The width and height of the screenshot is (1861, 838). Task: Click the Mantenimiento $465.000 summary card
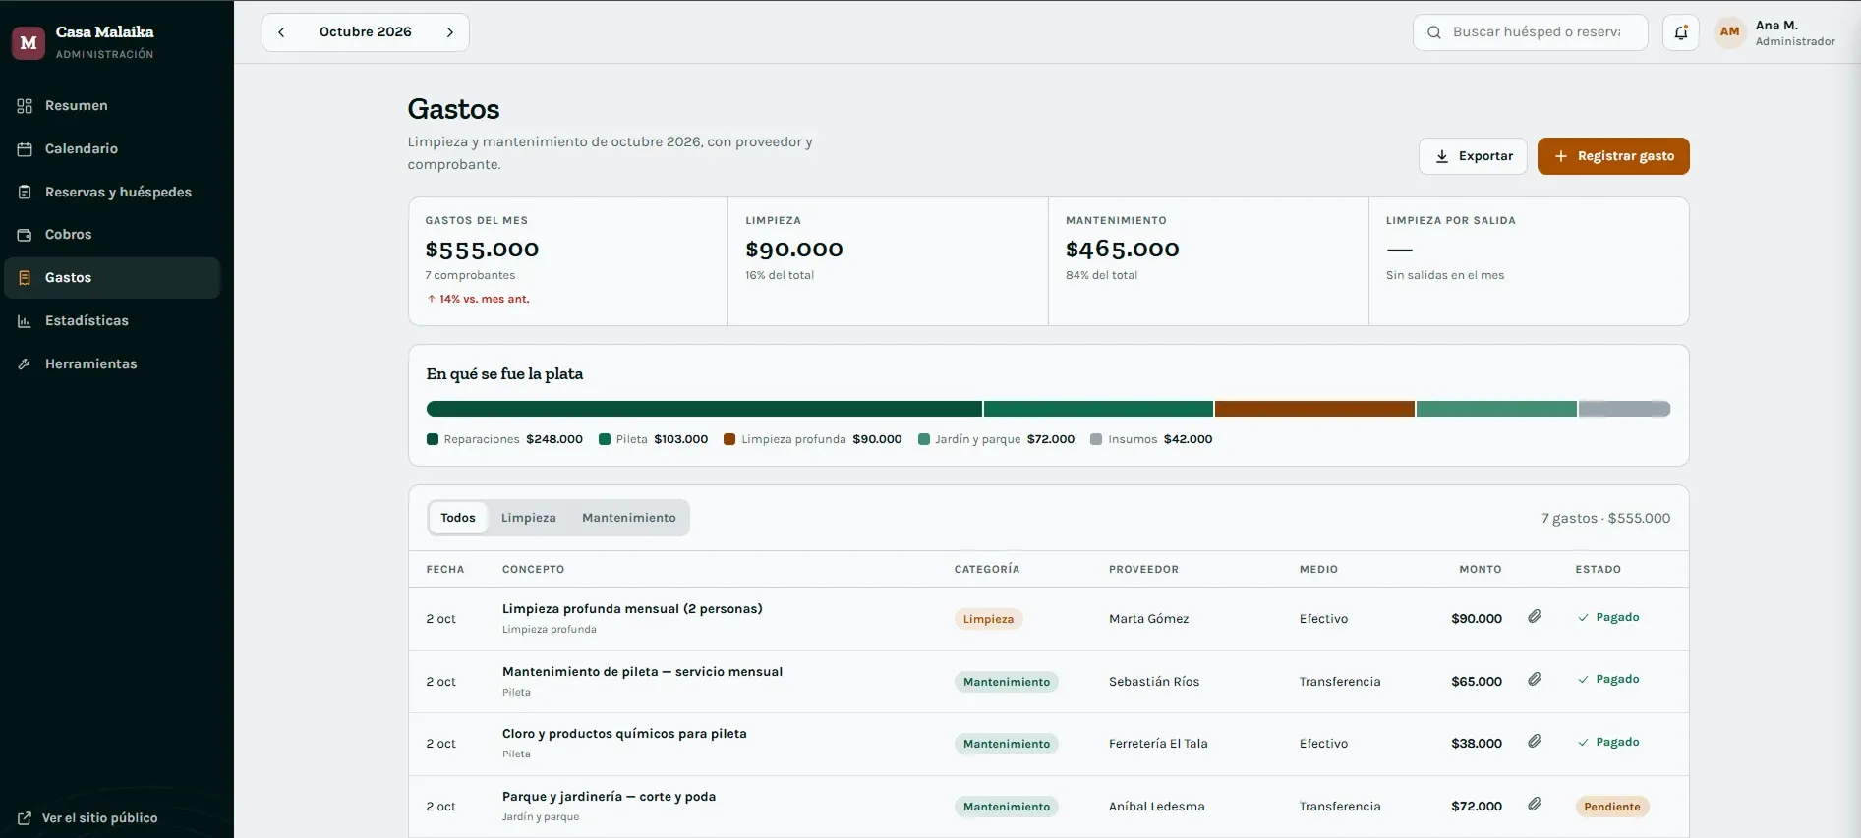point(1208,261)
